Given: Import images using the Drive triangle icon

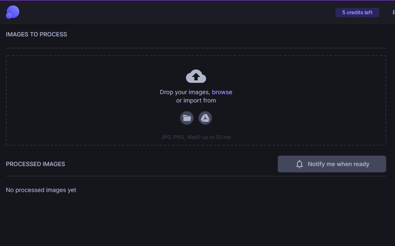Looking at the screenshot, I should (205, 118).
